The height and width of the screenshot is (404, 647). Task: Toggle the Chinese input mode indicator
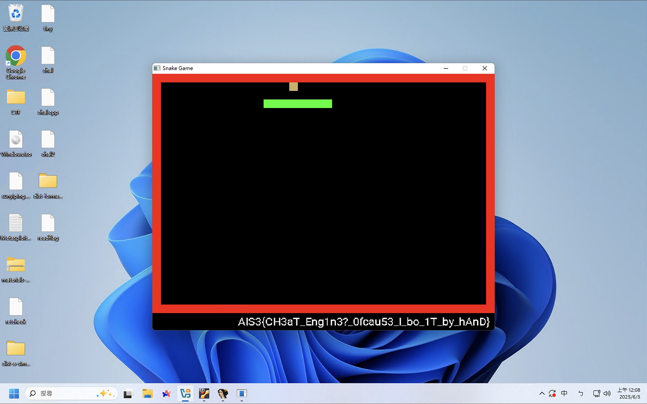point(564,393)
